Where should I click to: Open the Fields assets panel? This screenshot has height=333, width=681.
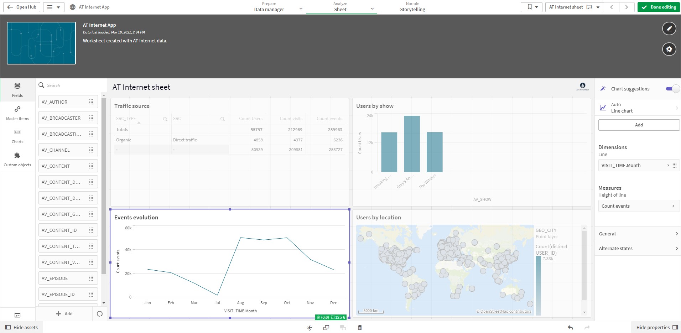click(x=17, y=90)
